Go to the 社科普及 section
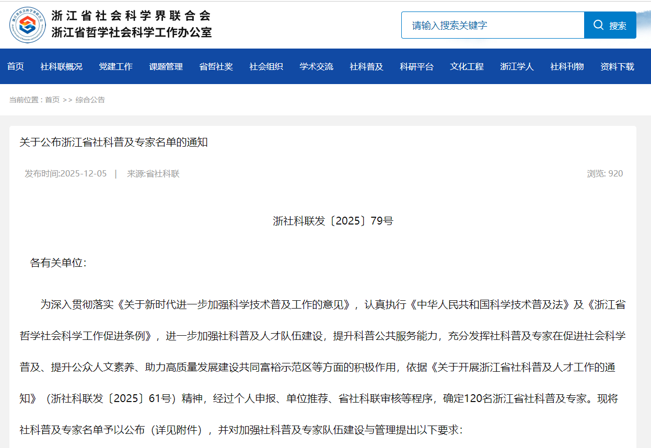The width and height of the screenshot is (651, 448). 366,66
